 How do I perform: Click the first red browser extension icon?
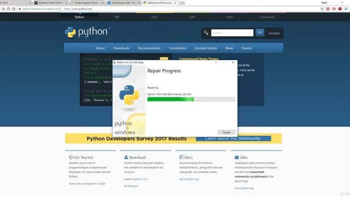click(x=328, y=9)
